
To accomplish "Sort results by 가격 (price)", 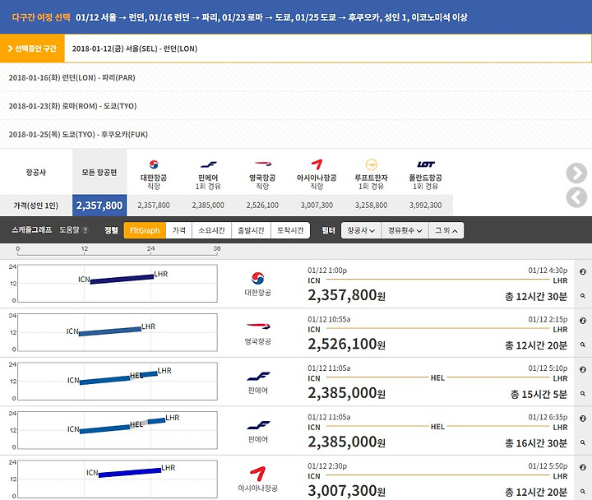I will click(x=178, y=230).
